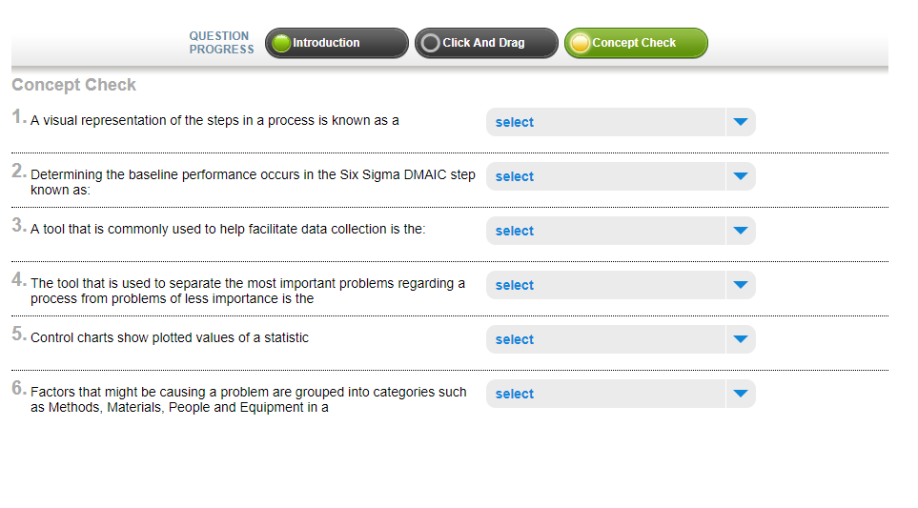Click the blue arrow for question 4 dropdown
Image resolution: width=918 pixels, height=508 pixels.
point(741,285)
